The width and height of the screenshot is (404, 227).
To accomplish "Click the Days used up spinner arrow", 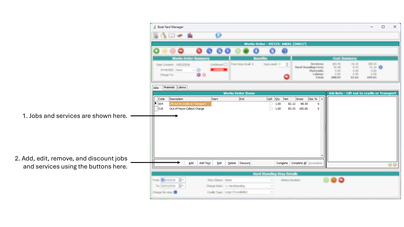I will pyautogui.click(x=287, y=64).
